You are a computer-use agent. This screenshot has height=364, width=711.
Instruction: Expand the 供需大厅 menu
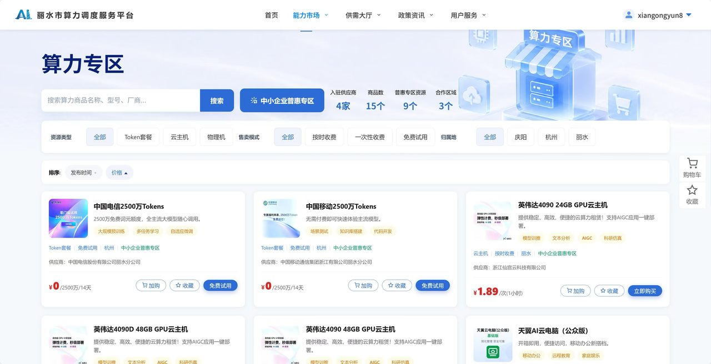(x=363, y=15)
